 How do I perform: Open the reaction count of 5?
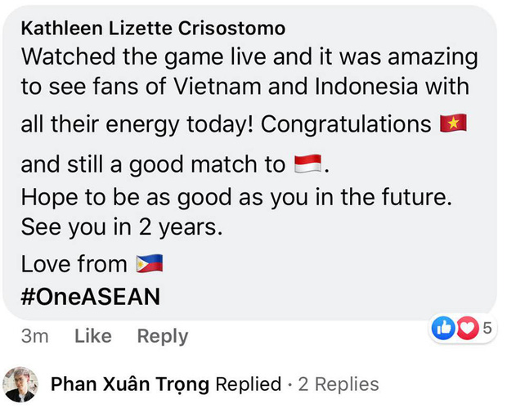[487, 329]
